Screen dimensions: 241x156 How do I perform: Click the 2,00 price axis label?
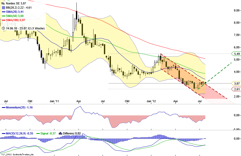click(236, 96)
